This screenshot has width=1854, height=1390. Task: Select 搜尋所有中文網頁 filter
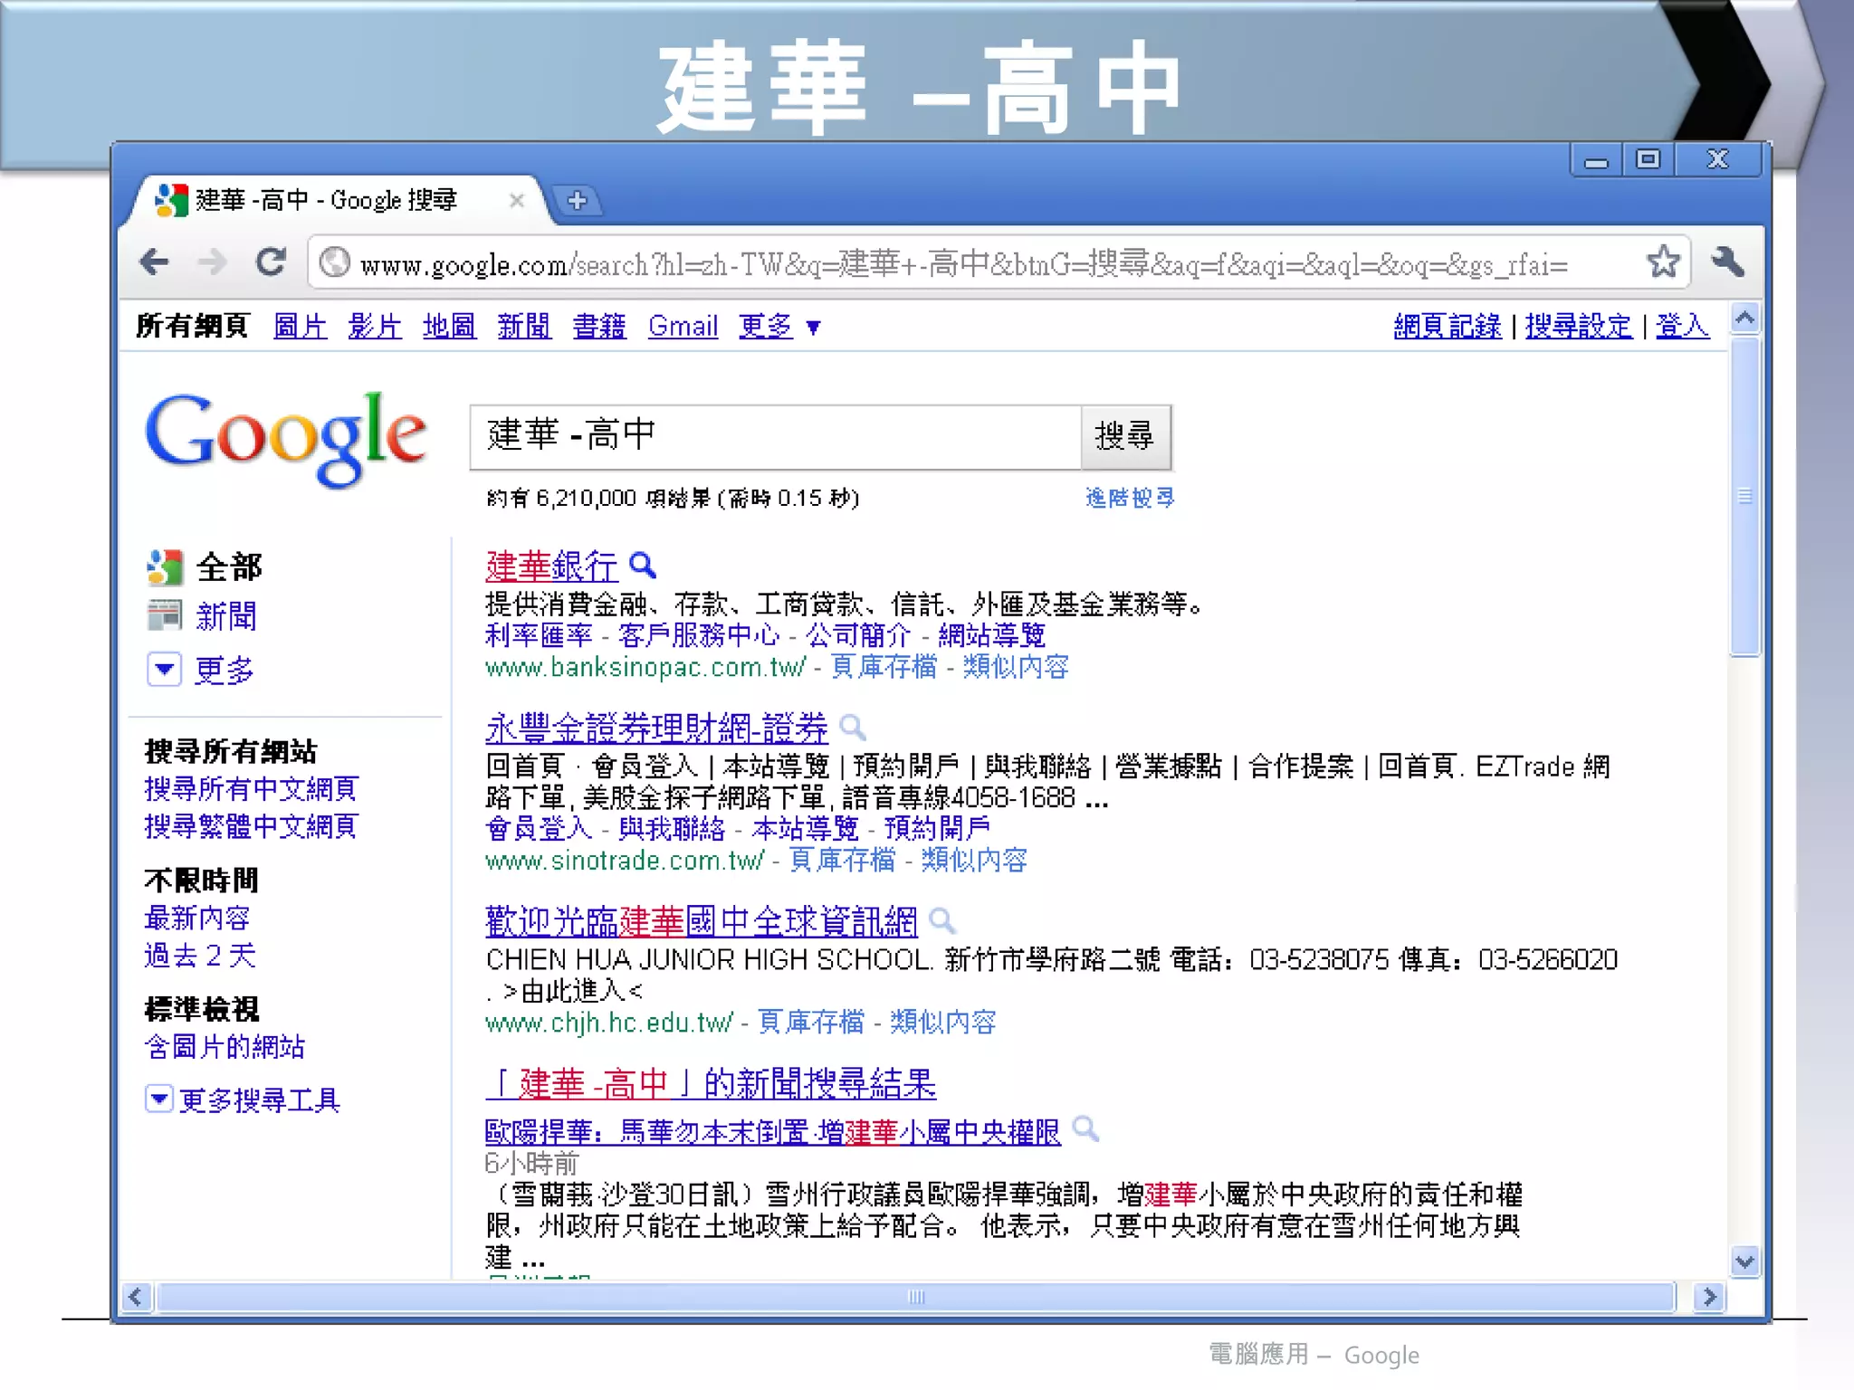251,788
